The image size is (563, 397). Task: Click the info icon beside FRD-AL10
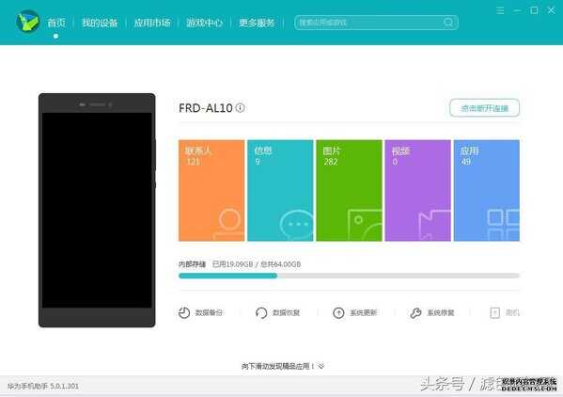point(241,107)
